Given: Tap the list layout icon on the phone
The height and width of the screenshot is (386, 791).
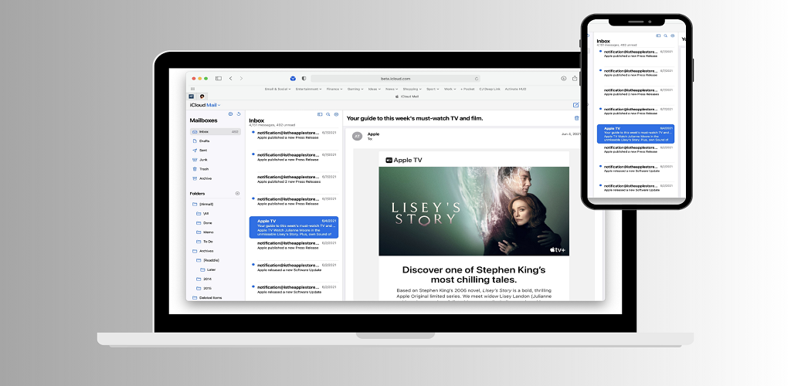Looking at the screenshot, I should click(x=658, y=36).
